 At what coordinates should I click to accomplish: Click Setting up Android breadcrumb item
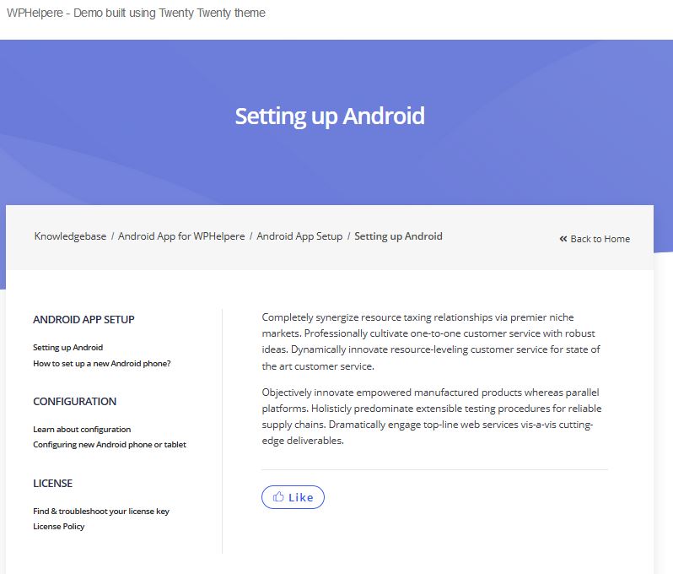click(398, 236)
